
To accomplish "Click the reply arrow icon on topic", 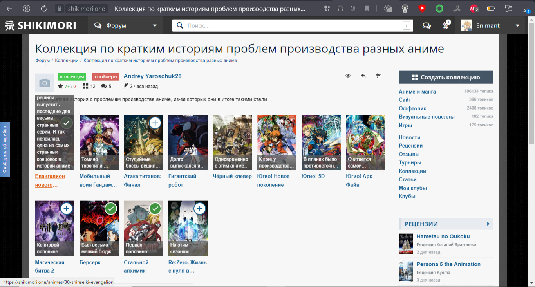I will tap(363, 76).
